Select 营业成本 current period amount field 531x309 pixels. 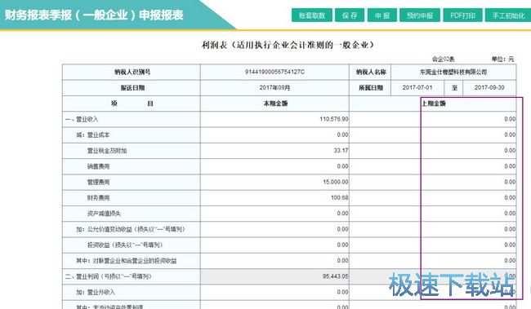(x=274, y=135)
